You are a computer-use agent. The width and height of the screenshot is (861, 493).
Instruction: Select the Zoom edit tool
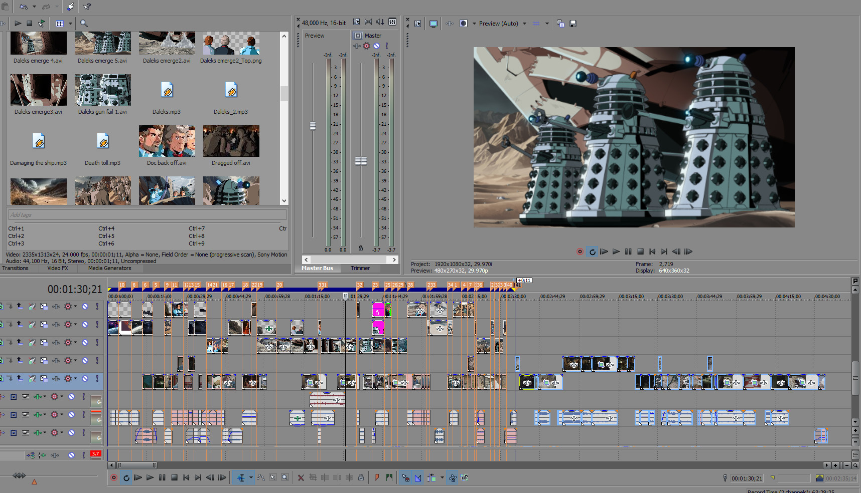(x=285, y=478)
